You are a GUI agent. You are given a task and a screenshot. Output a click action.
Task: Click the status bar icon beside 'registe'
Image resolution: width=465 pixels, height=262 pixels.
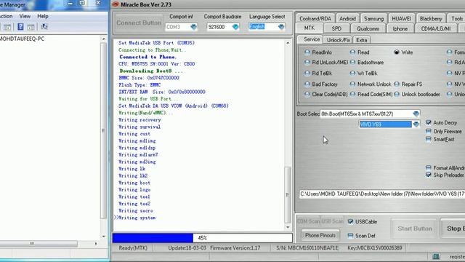[x=436, y=256]
